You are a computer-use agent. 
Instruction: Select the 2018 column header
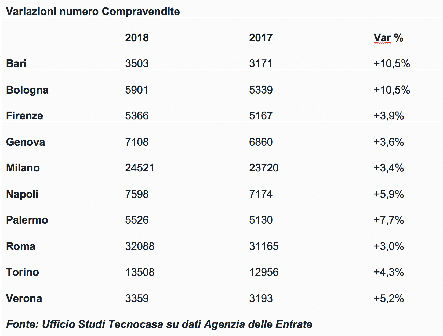[x=137, y=38]
